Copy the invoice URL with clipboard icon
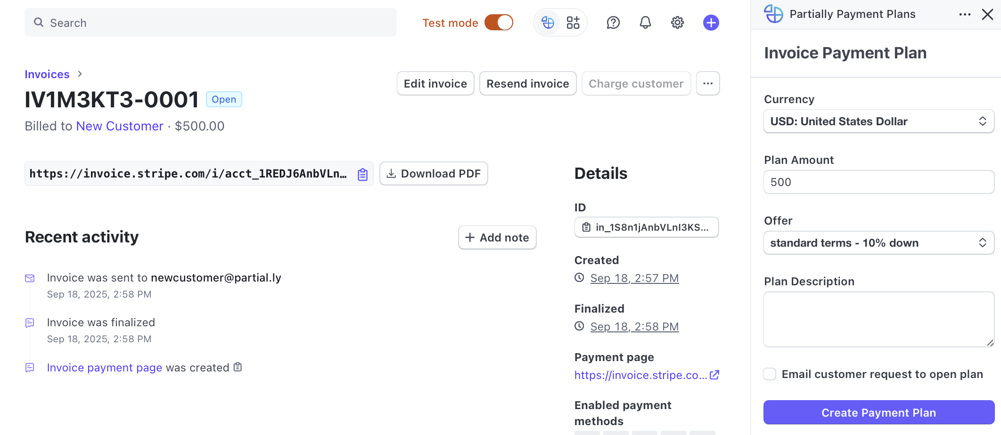 point(362,174)
